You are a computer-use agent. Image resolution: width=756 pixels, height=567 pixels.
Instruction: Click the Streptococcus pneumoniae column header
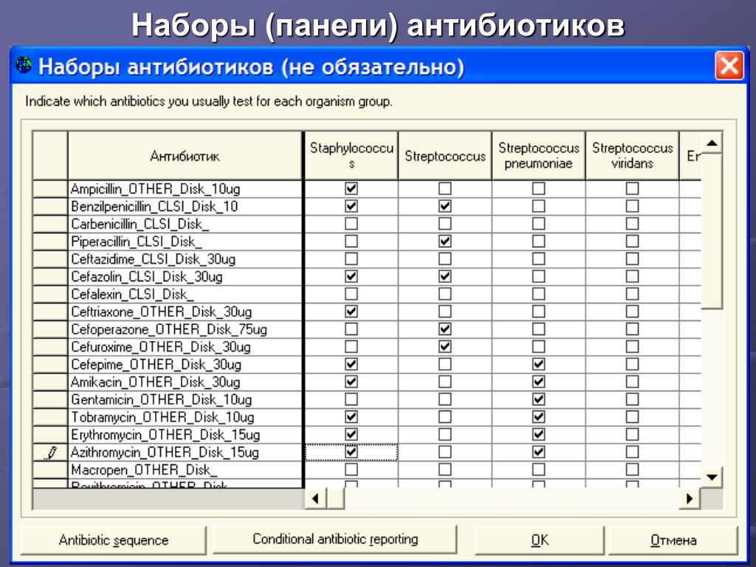pos(538,156)
